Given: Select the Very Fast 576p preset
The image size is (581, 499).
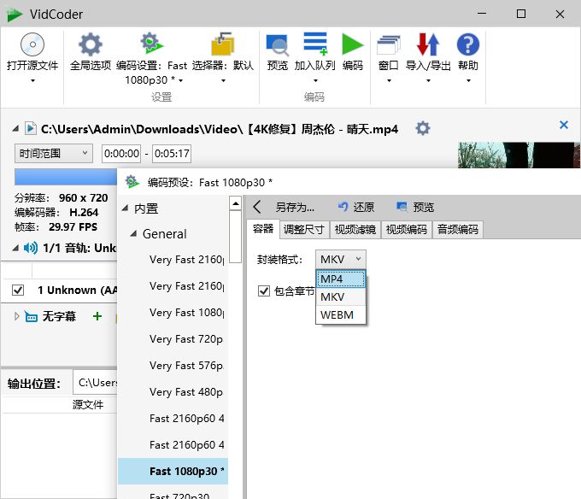Looking at the screenshot, I should [173, 366].
